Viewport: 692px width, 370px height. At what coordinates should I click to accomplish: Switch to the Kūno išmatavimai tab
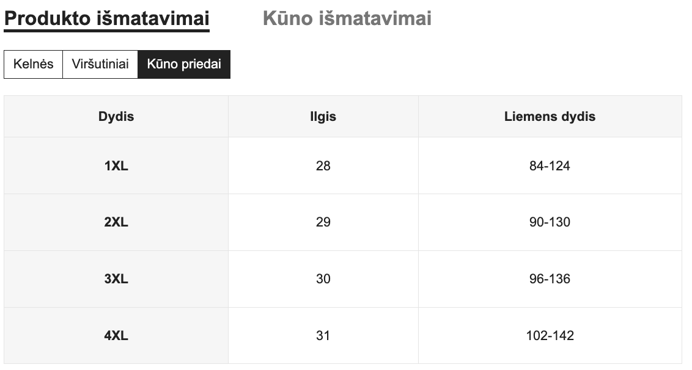pos(347,18)
